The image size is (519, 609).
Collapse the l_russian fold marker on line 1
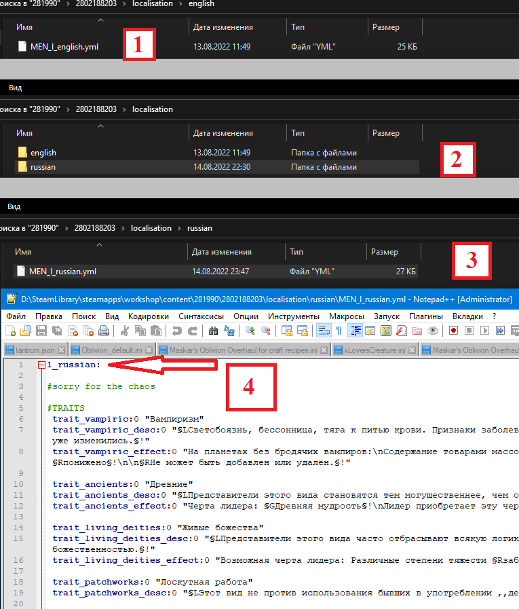coord(41,365)
